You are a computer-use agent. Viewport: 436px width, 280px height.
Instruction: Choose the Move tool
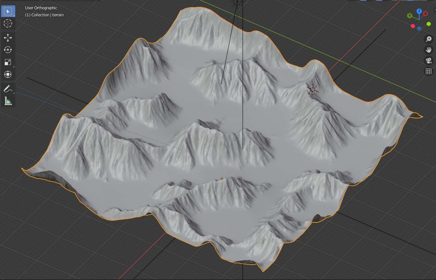8,38
